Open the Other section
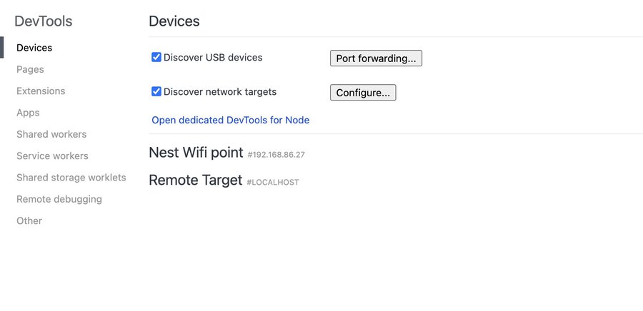The height and width of the screenshot is (311, 643). [29, 220]
